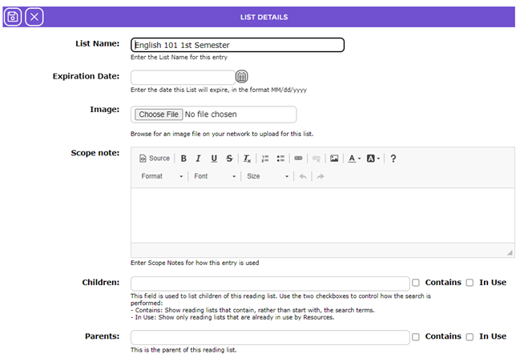Toggle bold formatting in scope note editor

click(x=183, y=159)
